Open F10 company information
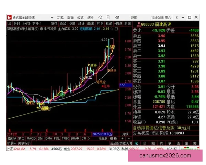Image resolution: width=206 pixels, height=165 pixels. tap(100, 24)
